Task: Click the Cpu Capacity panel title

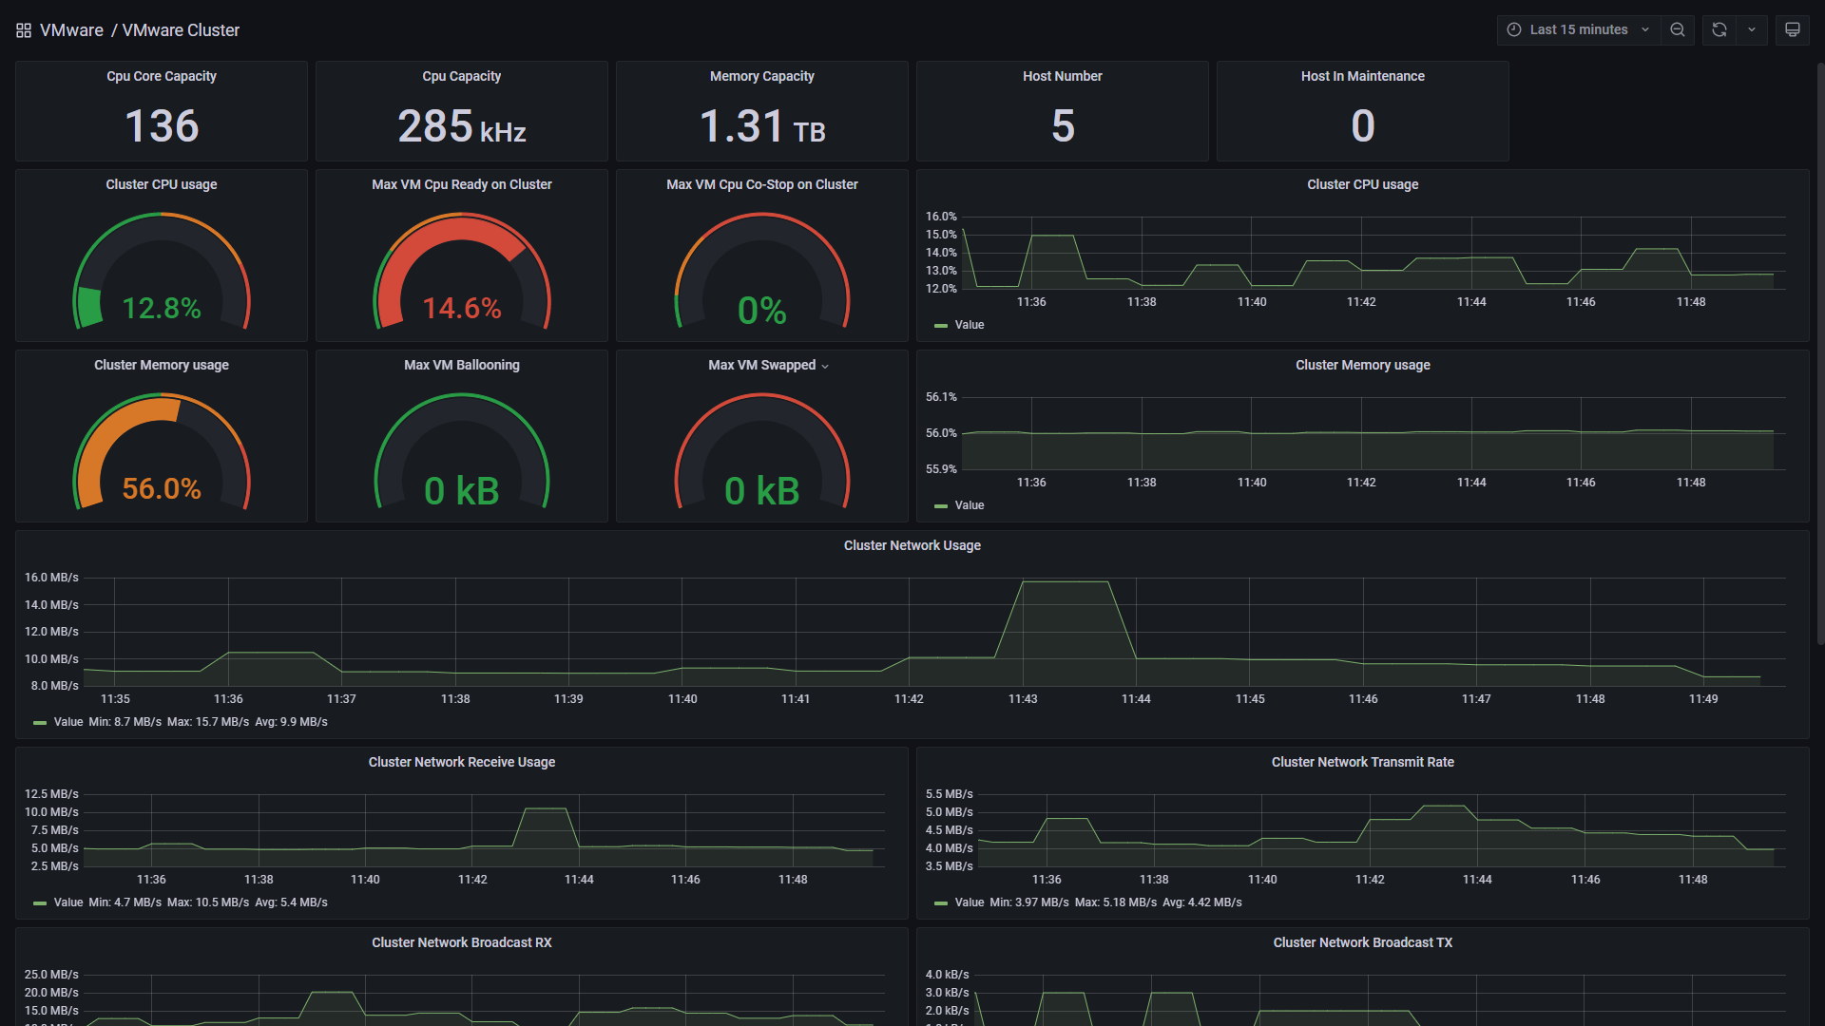Action: pyautogui.click(x=462, y=76)
